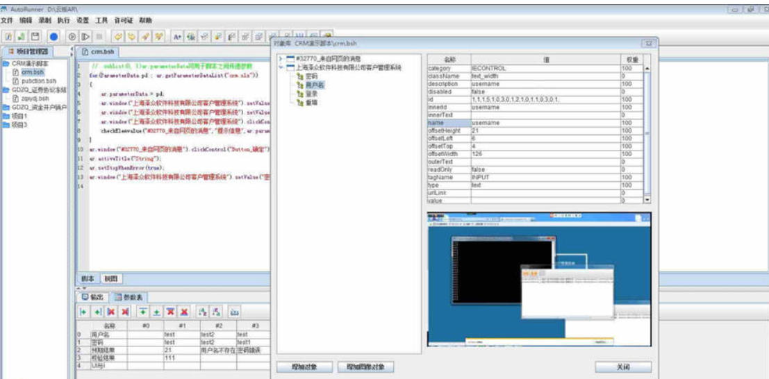Viewport: 769px width, 379px height.
Task: Expand the #32770 node in object tree
Action: pyautogui.click(x=281, y=59)
